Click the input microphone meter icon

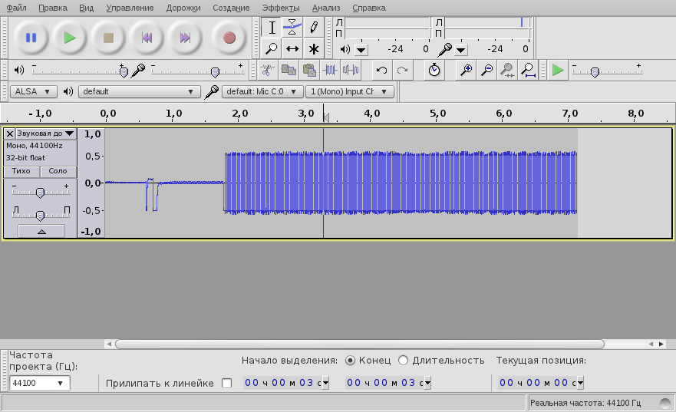[x=445, y=50]
